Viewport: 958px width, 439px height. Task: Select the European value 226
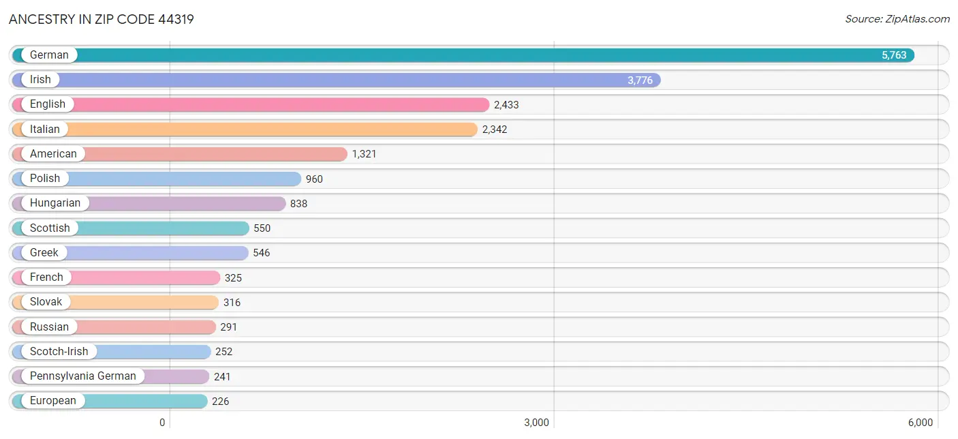pos(220,402)
